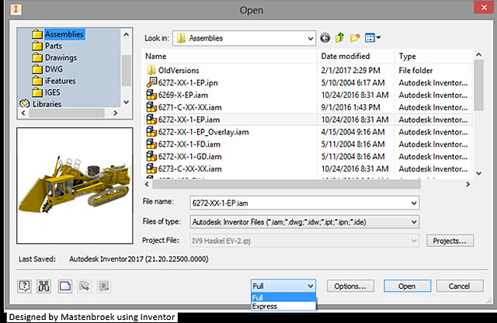Click the help question mark icon
Screen dimensions: 497x323
click(24, 286)
